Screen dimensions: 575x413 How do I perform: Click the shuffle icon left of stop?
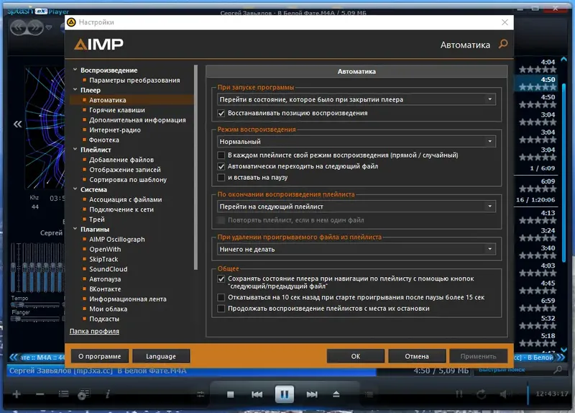pyautogui.click(x=201, y=394)
